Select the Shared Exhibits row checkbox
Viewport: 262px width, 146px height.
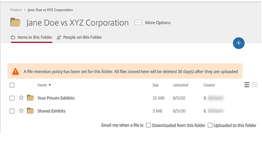[x=12, y=111]
